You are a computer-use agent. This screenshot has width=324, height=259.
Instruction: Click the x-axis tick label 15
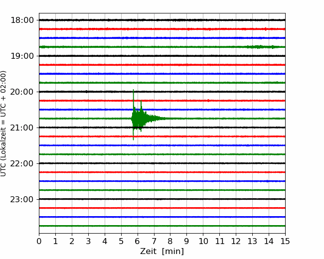click(285, 241)
